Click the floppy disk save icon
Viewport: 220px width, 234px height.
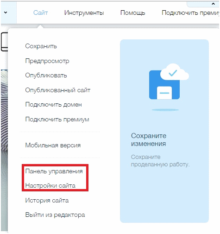(164, 85)
